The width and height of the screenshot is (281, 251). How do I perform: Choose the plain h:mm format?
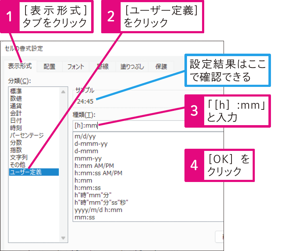point(83,181)
